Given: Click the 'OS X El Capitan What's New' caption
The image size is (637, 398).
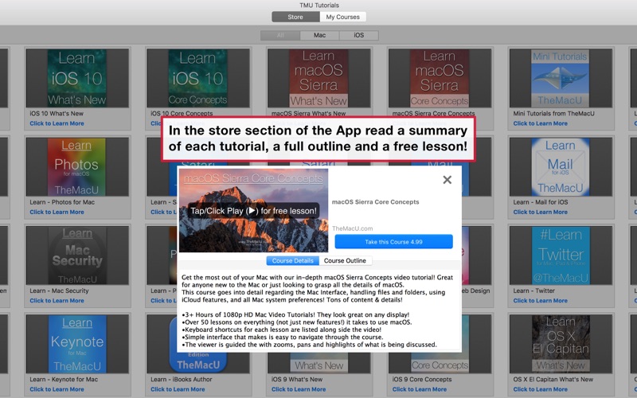Looking at the screenshot, I should point(553,379).
